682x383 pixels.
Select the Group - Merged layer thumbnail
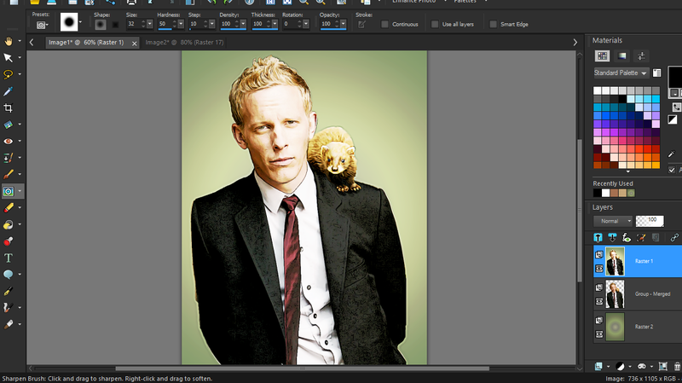615,293
